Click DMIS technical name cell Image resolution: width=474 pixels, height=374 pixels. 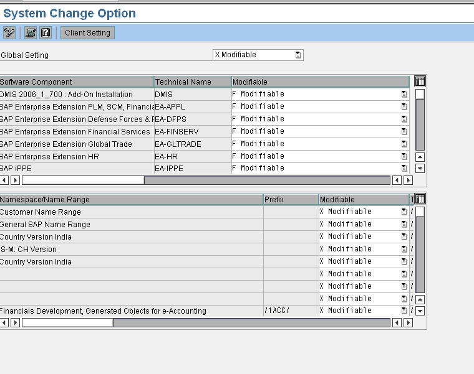pos(193,95)
